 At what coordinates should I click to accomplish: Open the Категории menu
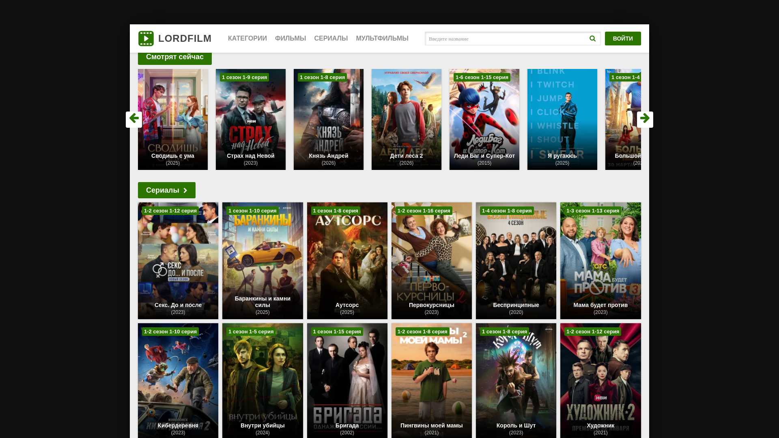click(247, 39)
